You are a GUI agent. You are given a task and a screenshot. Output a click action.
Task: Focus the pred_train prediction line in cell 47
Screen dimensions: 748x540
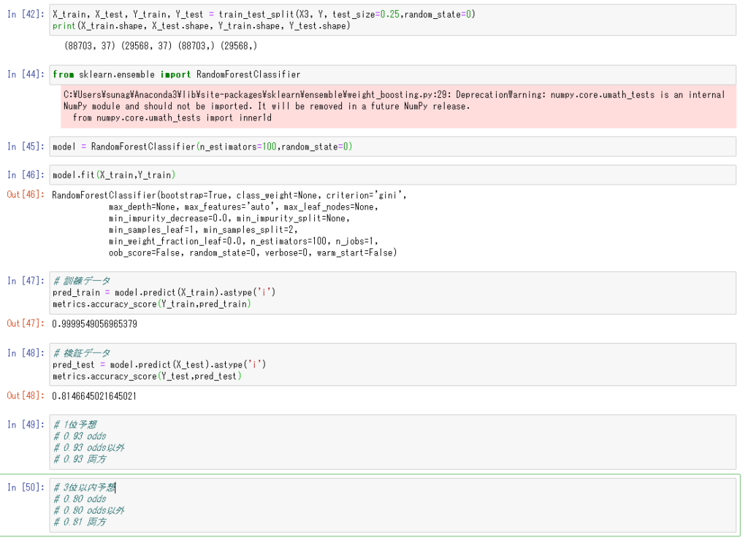(x=164, y=293)
